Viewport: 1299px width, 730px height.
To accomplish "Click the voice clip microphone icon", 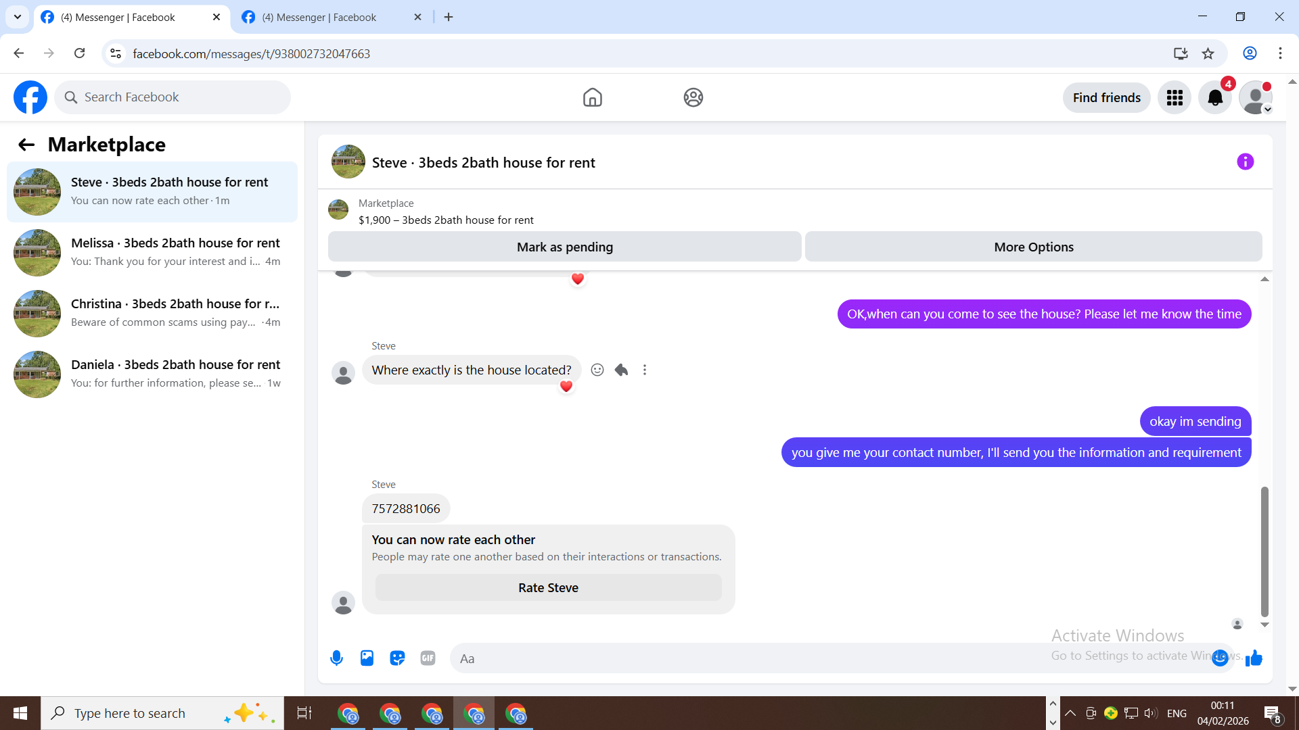I will (x=336, y=658).
